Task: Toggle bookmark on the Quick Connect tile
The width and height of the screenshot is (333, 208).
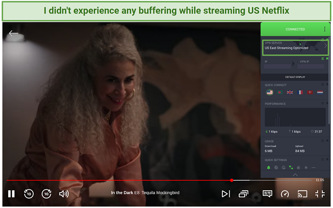Action: pyautogui.click(x=327, y=85)
